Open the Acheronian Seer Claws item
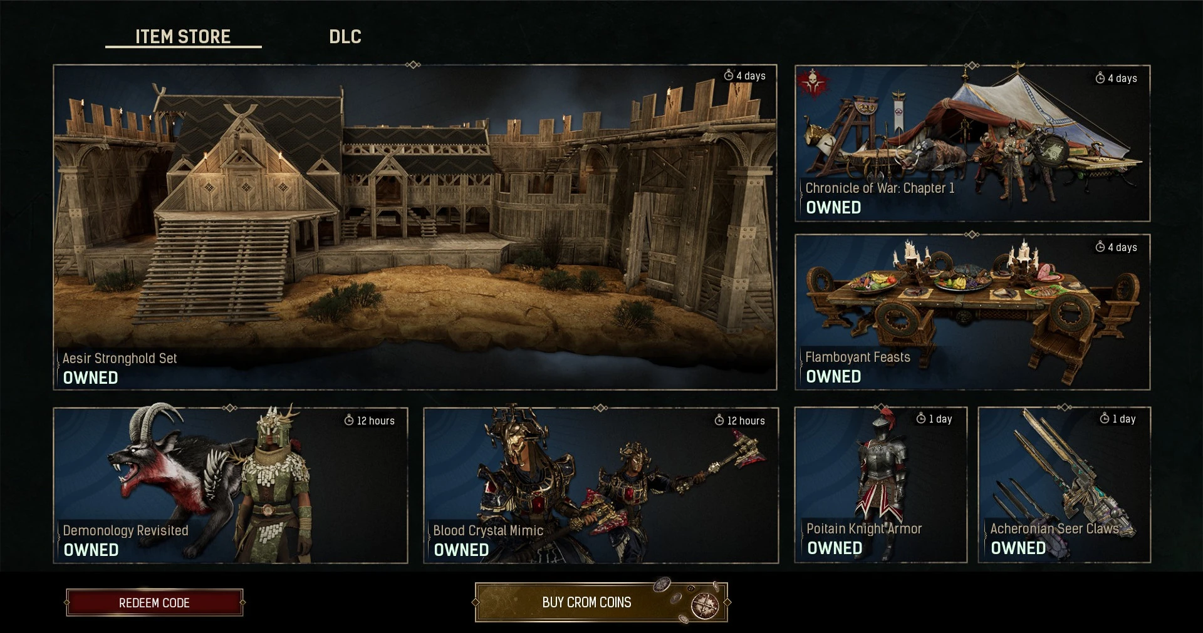 coord(1065,485)
